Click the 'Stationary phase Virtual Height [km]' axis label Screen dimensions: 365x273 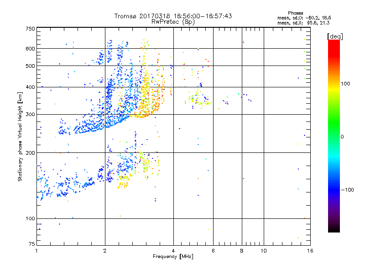[20, 137]
